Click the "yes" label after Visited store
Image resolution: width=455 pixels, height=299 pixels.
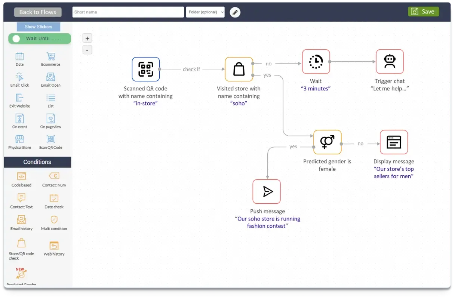pos(267,75)
